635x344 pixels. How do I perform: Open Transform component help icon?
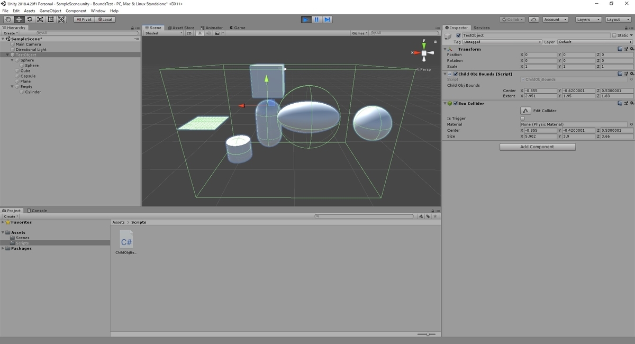[x=620, y=49]
